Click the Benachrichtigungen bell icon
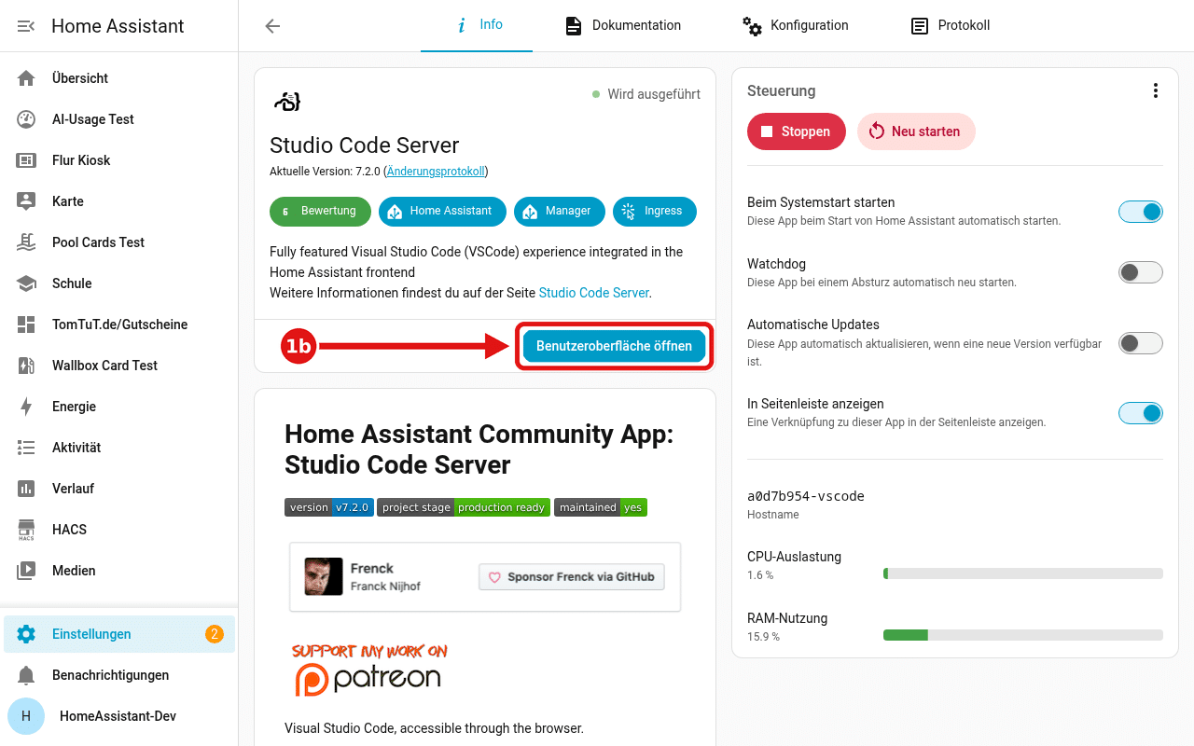 click(26, 675)
